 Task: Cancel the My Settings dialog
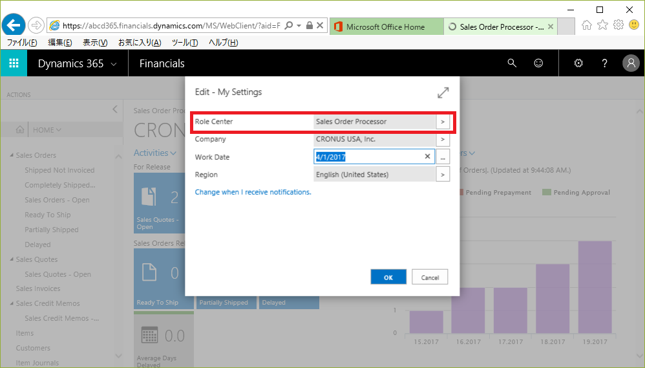point(430,277)
